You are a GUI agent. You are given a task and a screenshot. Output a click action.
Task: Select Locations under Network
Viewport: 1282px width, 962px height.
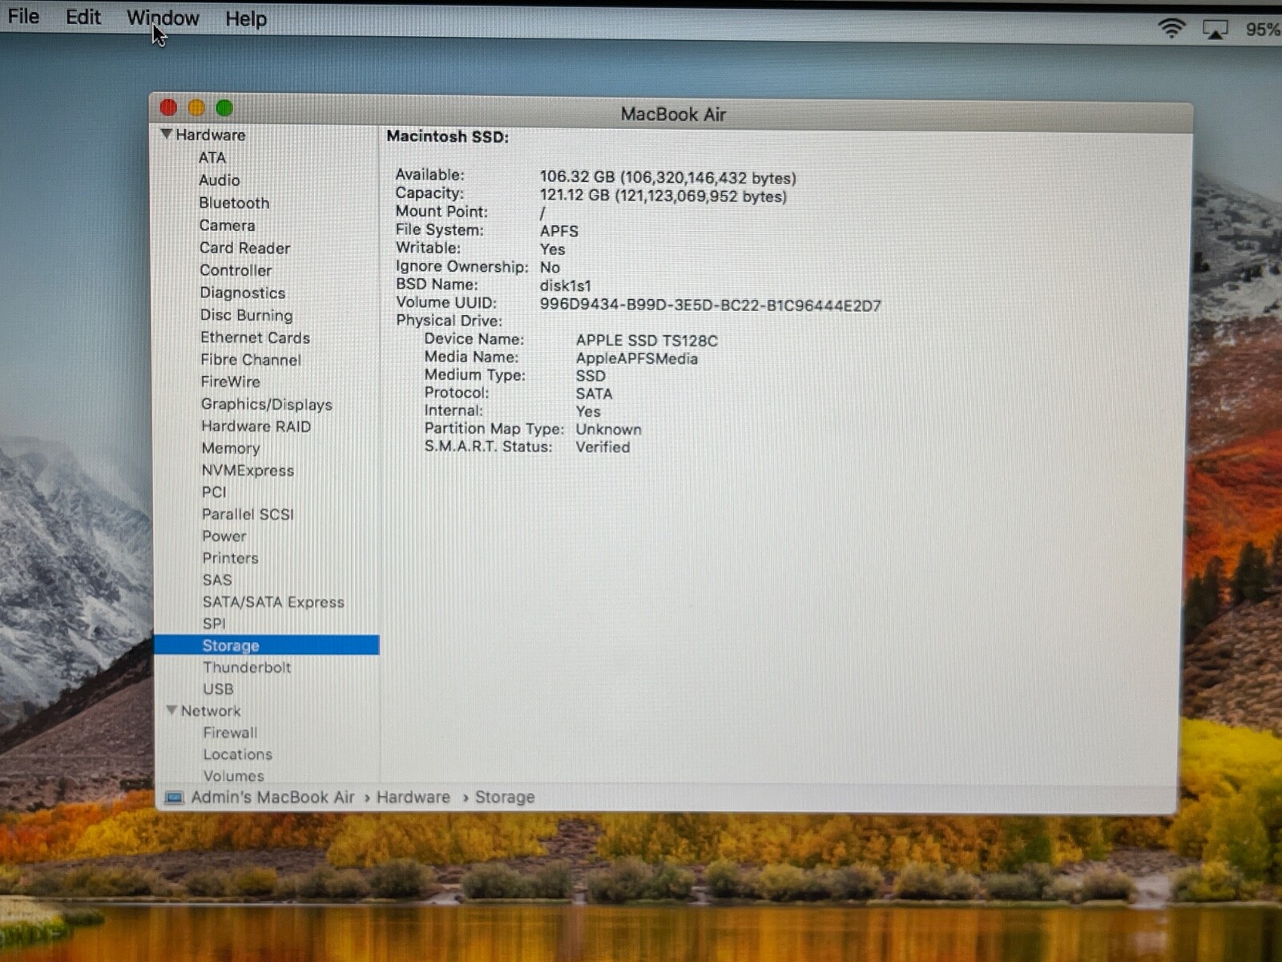pos(237,754)
